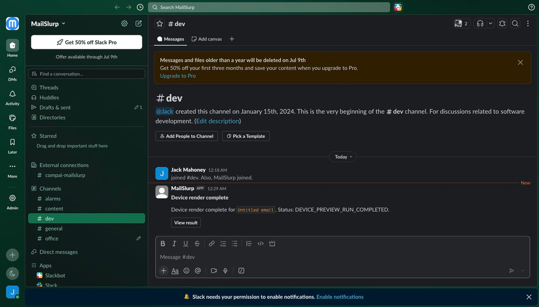Toggle underline formatting

click(x=186, y=243)
